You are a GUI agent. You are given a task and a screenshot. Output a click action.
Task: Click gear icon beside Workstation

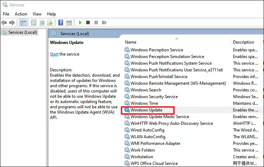pos(127,156)
